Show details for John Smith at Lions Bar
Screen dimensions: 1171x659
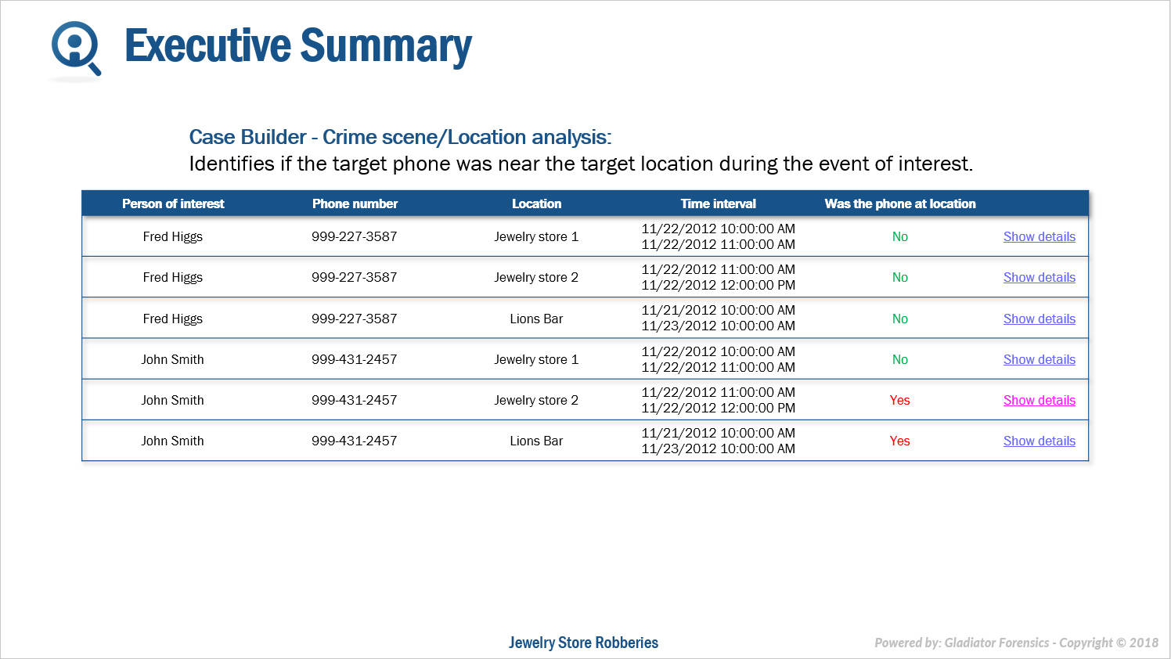pyautogui.click(x=1039, y=441)
